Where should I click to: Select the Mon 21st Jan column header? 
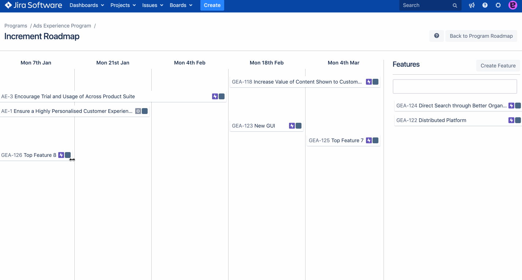click(113, 63)
